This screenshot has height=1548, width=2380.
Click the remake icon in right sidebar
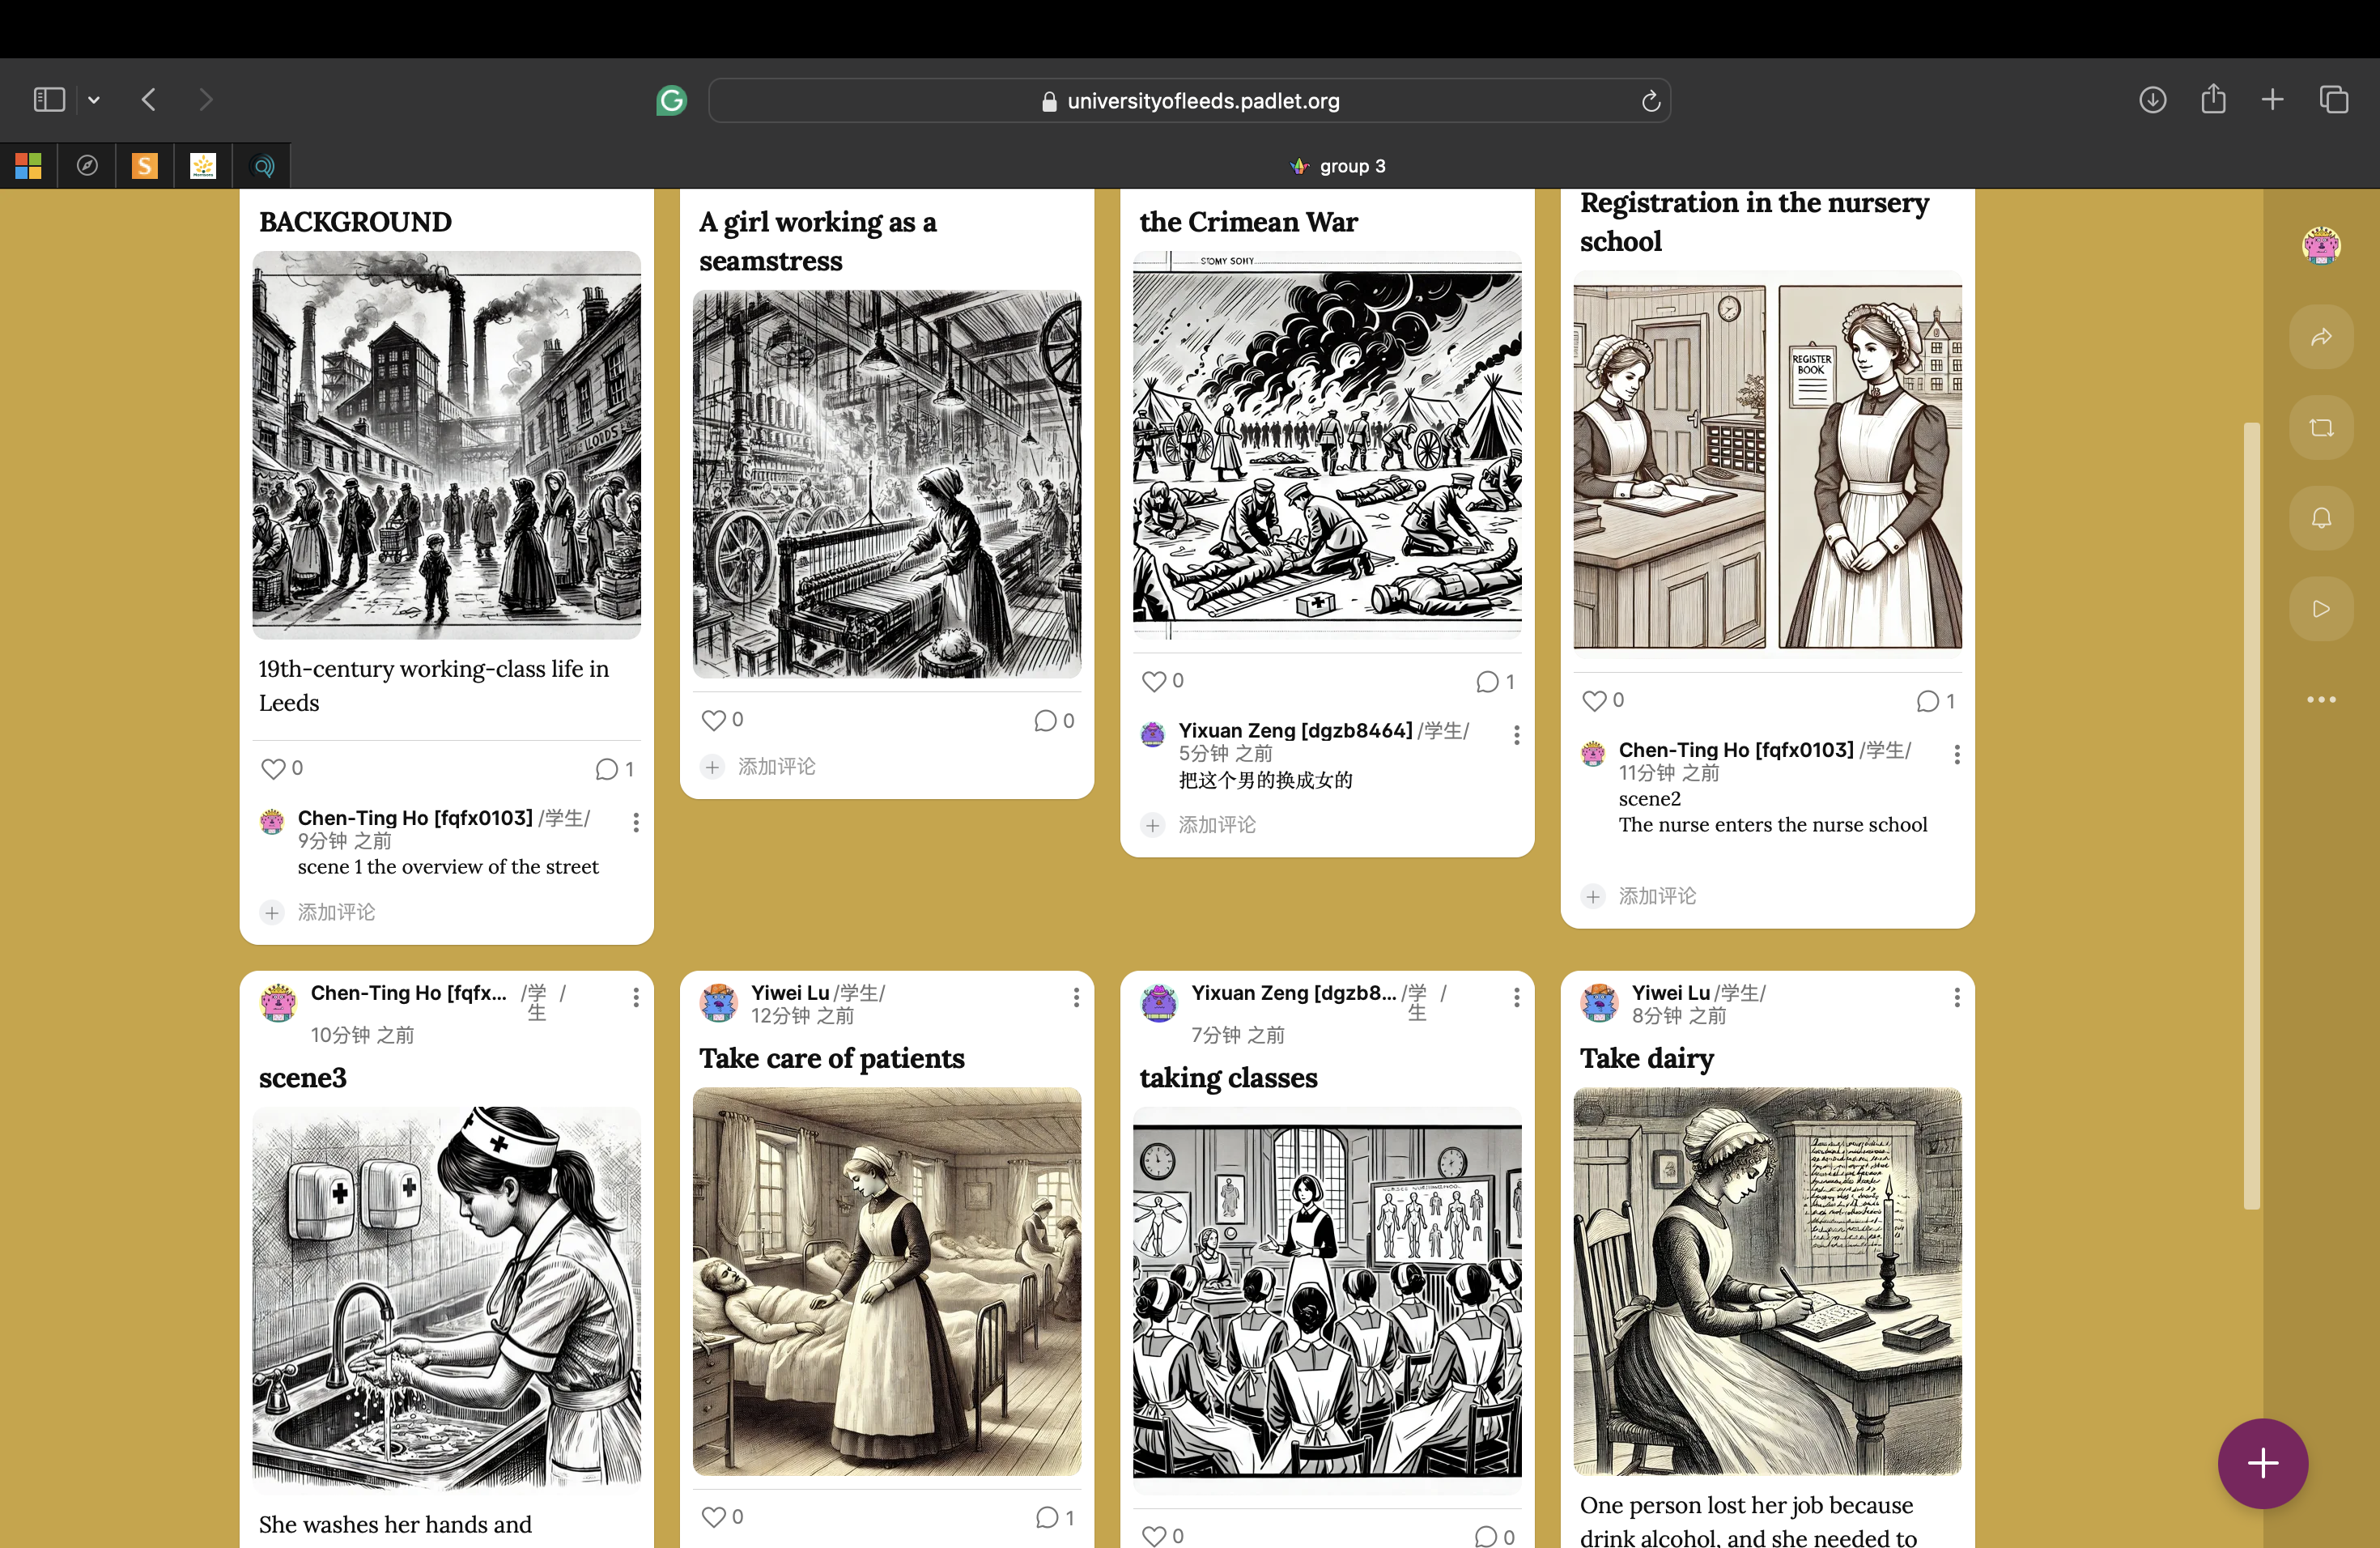(2321, 428)
